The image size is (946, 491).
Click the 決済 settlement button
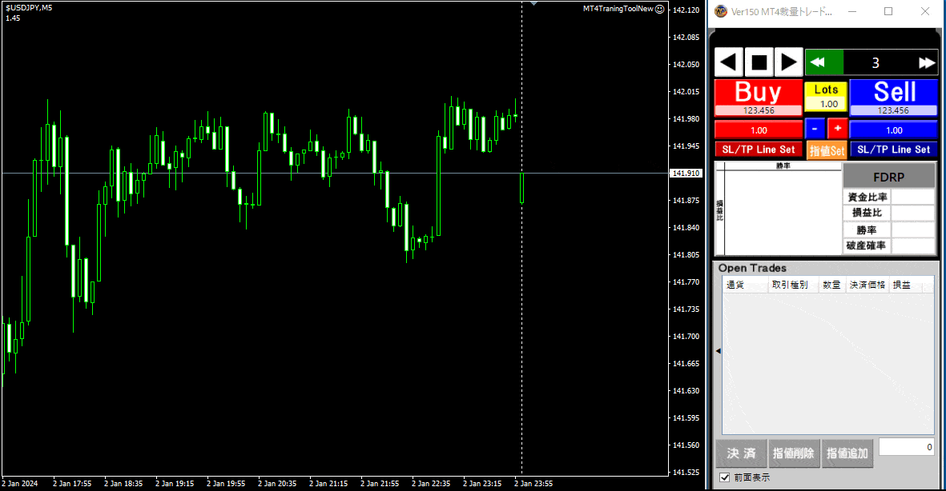click(x=741, y=453)
